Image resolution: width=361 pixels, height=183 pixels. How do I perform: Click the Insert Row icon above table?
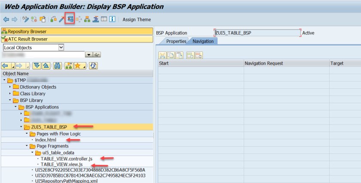click(191, 55)
